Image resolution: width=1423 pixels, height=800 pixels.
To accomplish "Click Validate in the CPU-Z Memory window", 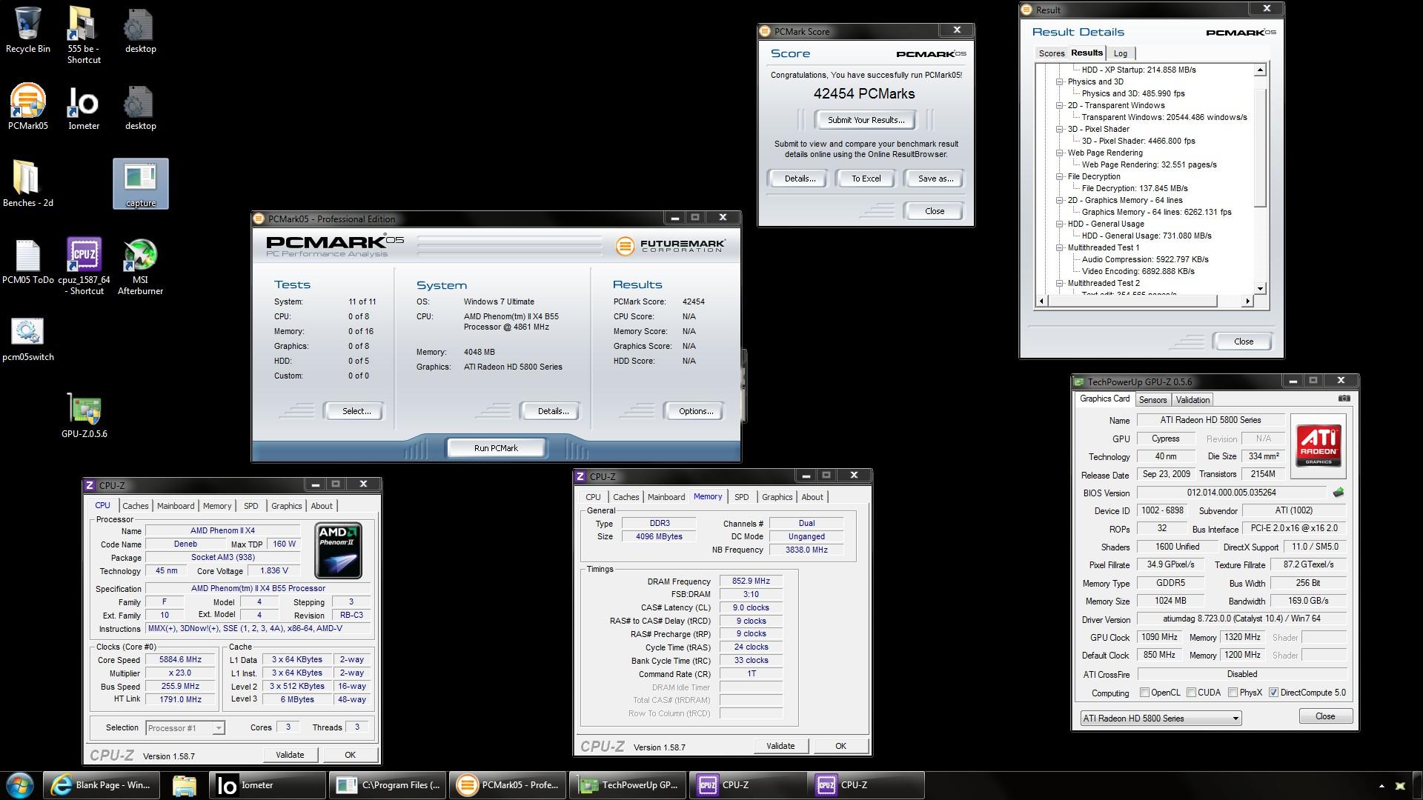I will coord(780,746).
